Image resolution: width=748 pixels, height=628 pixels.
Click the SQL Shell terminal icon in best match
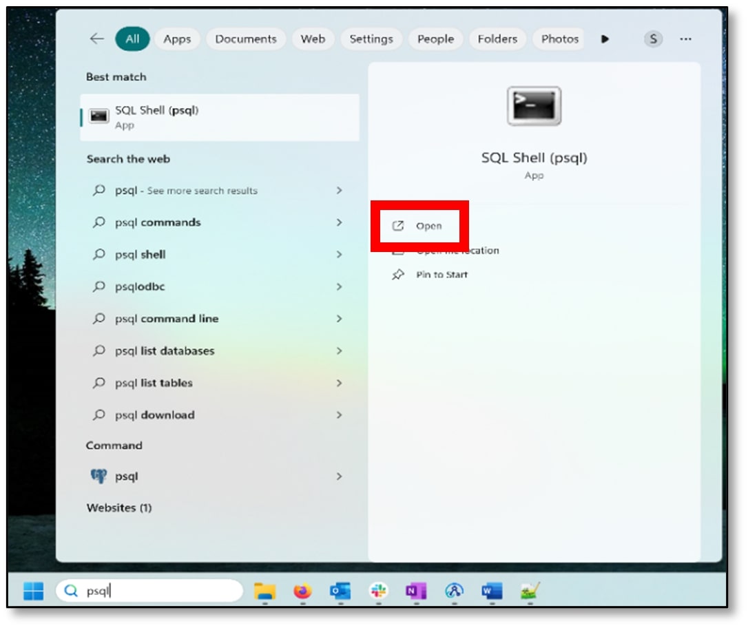(99, 116)
